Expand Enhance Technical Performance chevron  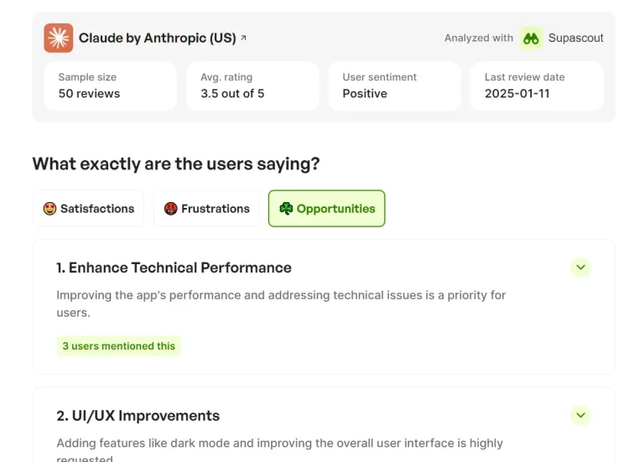pos(581,267)
